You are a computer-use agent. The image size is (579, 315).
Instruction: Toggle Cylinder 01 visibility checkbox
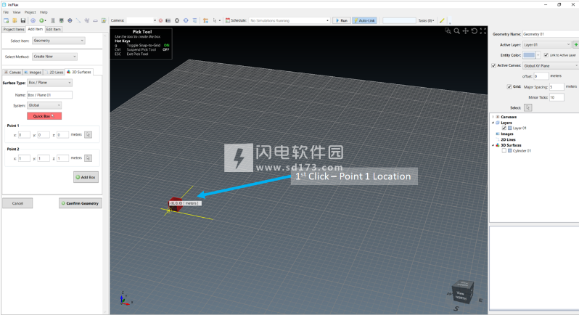point(504,151)
